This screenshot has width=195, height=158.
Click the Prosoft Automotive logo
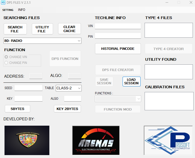(168, 140)
